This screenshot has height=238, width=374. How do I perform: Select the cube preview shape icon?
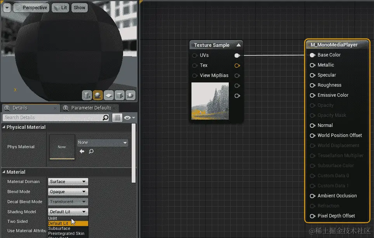tap(119, 95)
